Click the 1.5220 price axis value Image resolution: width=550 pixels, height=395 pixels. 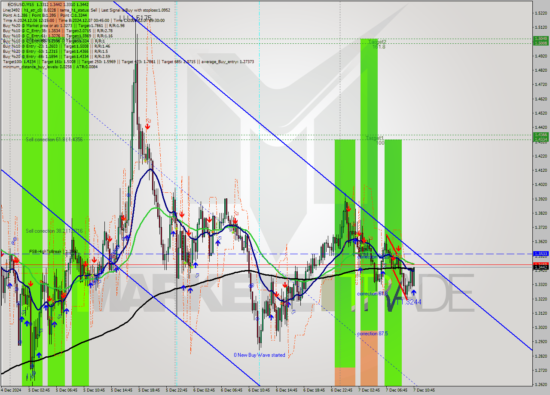[x=541, y=13]
